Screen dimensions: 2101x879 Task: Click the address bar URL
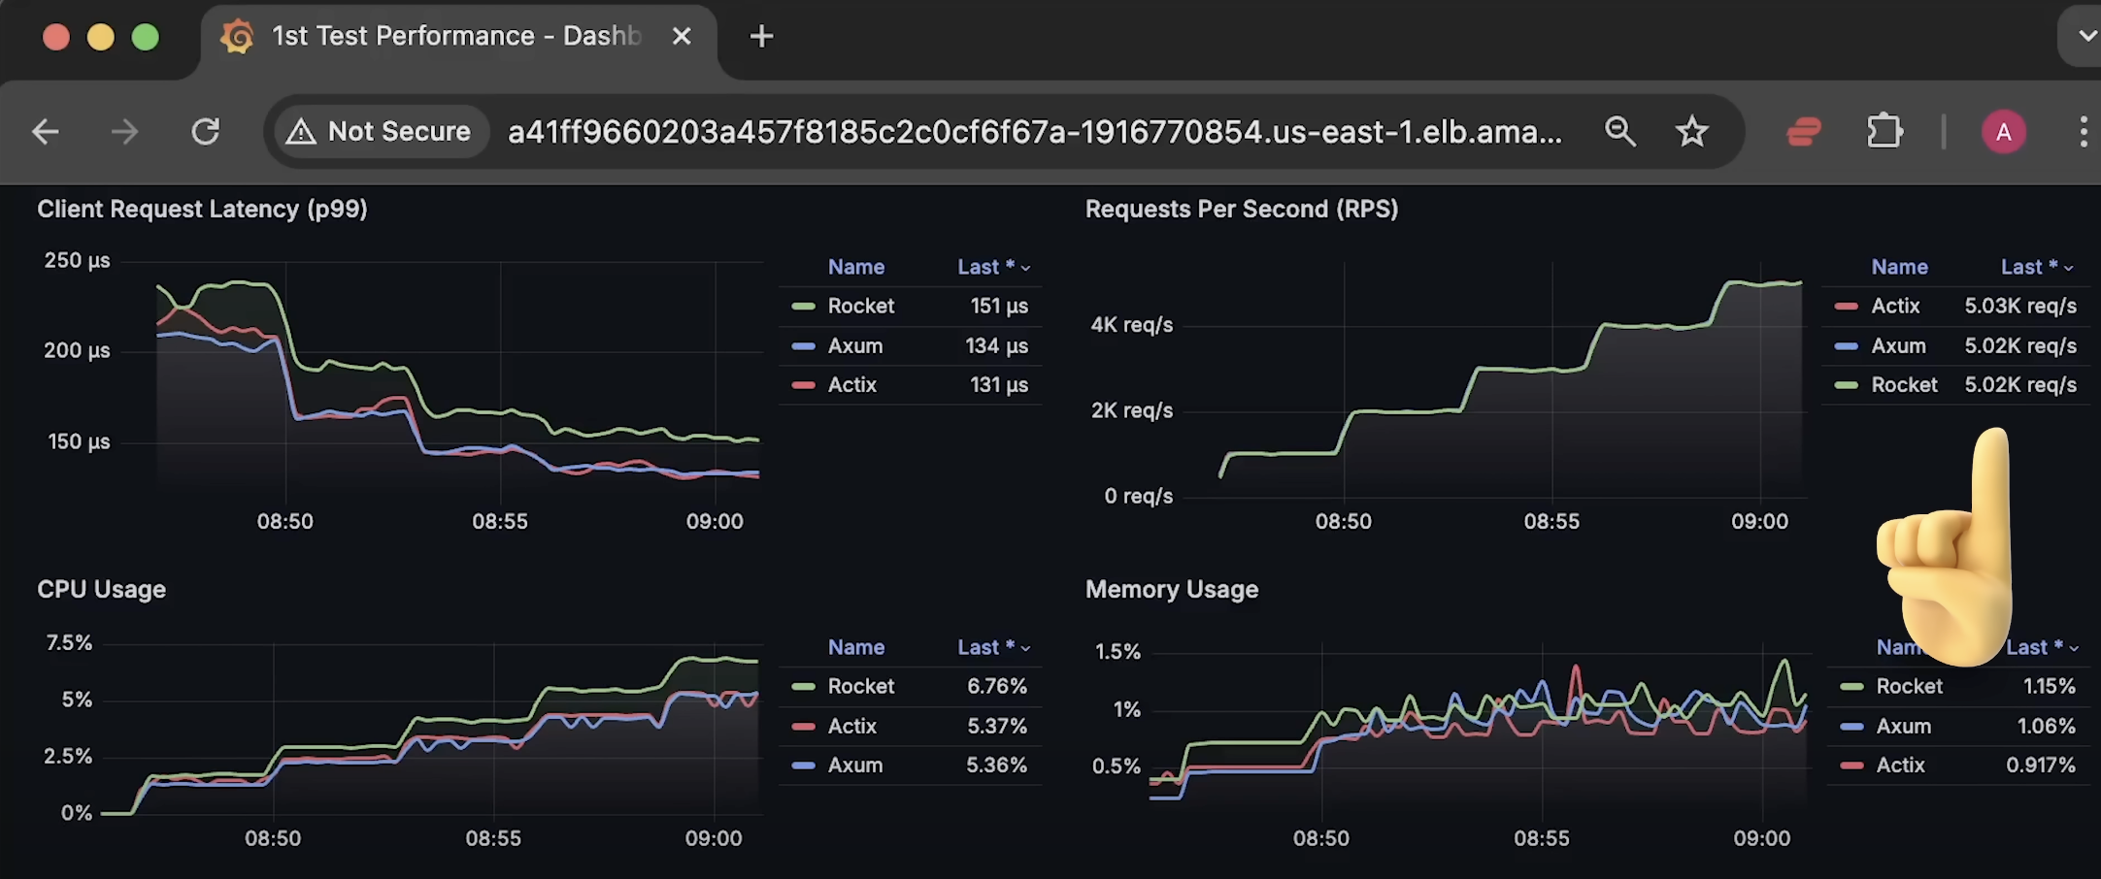point(1035,131)
